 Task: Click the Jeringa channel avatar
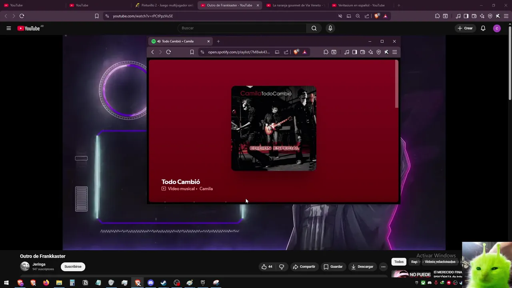(x=25, y=266)
